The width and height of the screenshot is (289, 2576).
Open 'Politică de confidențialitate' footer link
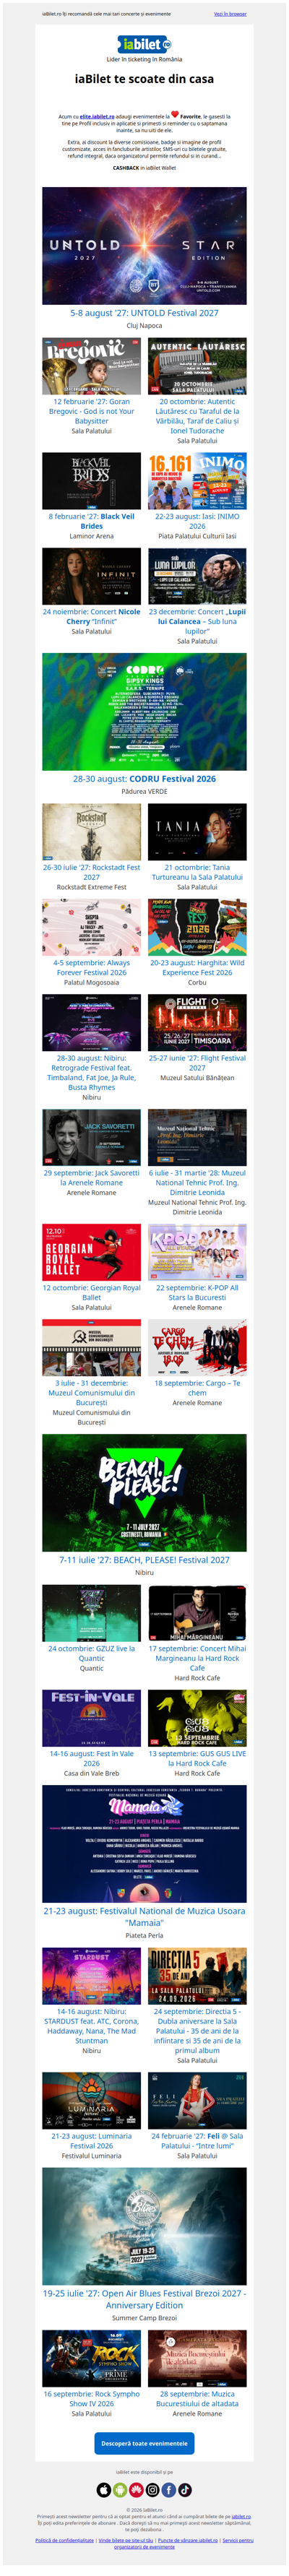(64, 2541)
